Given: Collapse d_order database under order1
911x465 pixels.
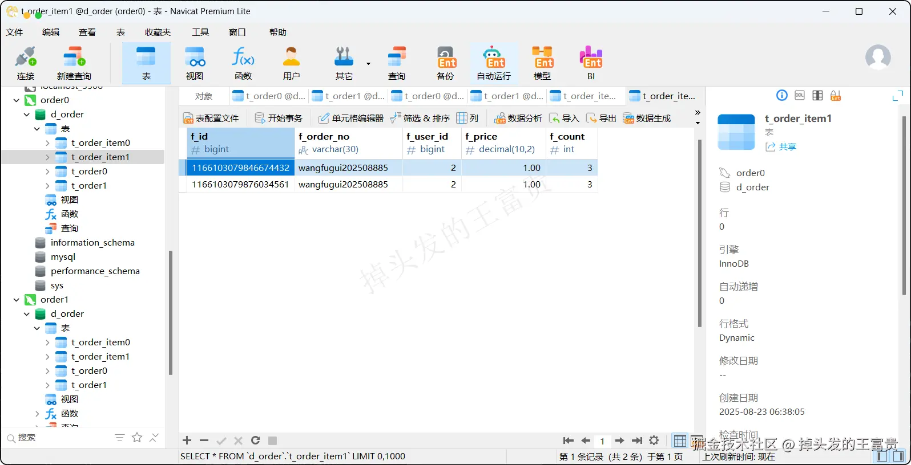Looking at the screenshot, I should (x=26, y=314).
